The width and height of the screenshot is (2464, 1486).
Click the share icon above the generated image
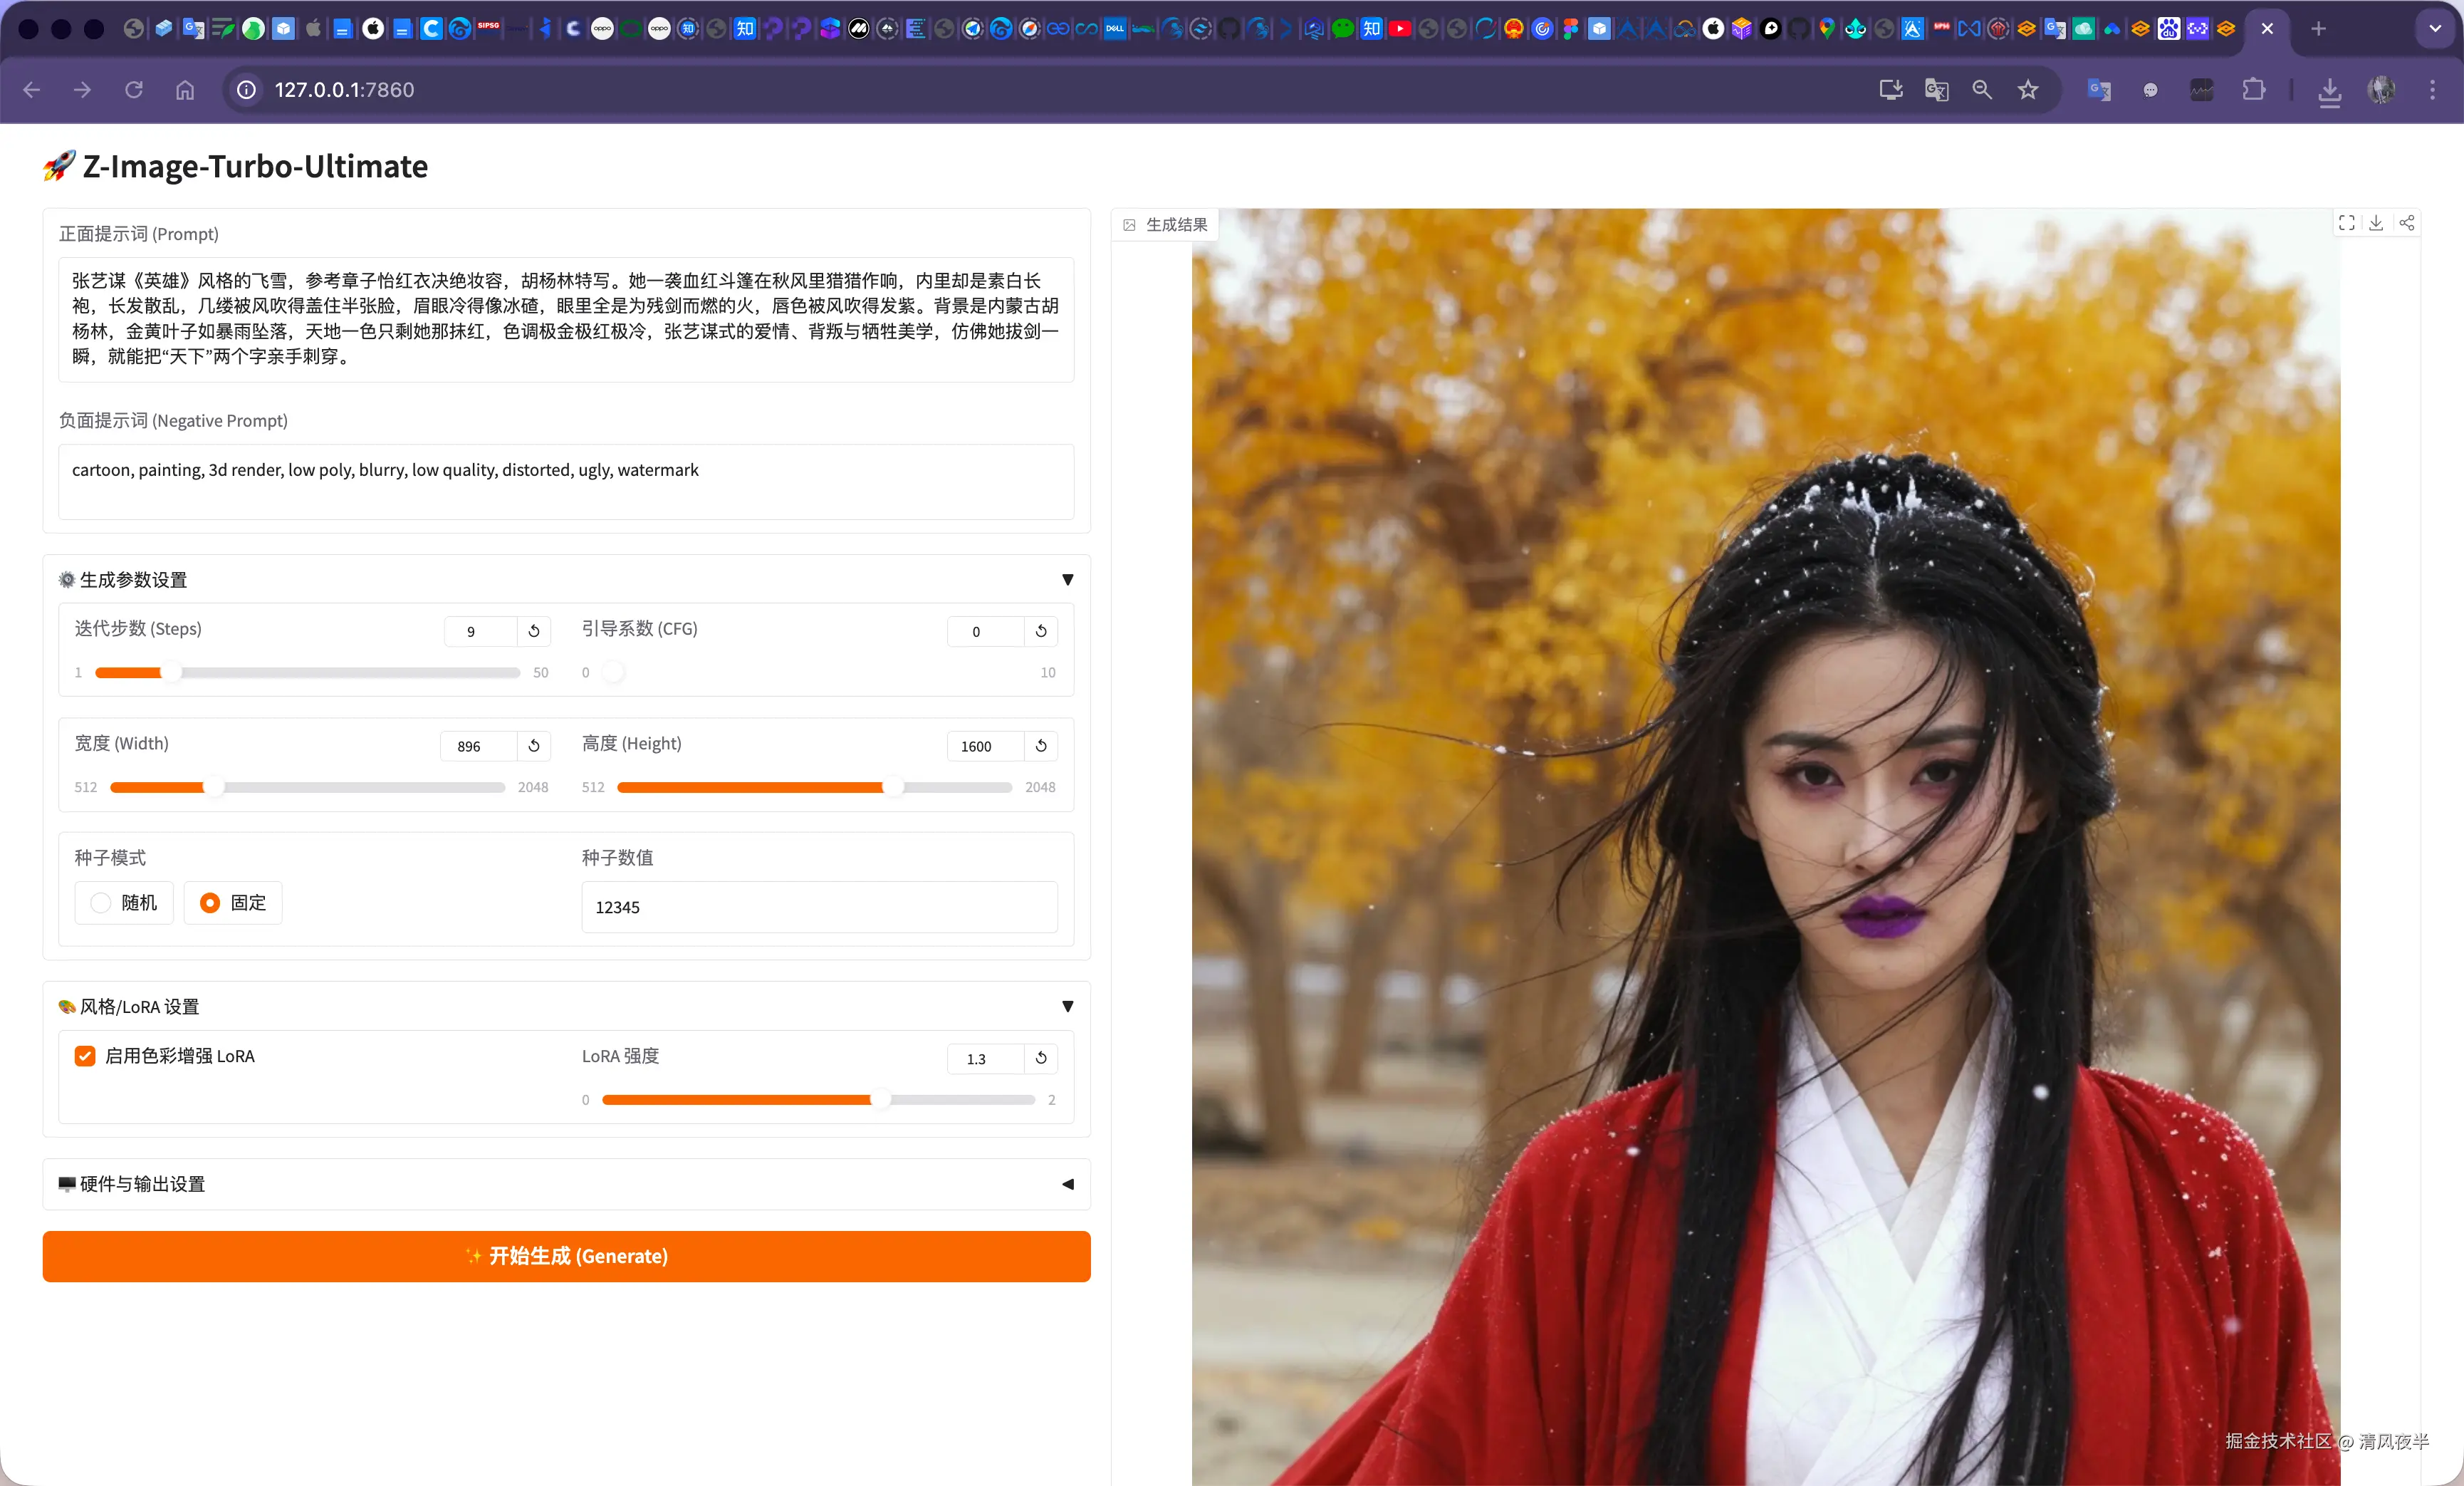tap(2407, 223)
